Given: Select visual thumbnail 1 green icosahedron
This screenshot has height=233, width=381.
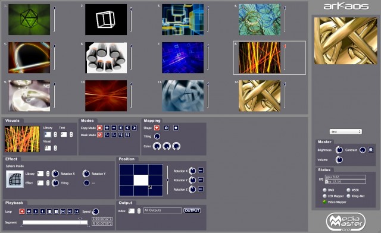Looking at the screenshot, I should pos(29,20).
